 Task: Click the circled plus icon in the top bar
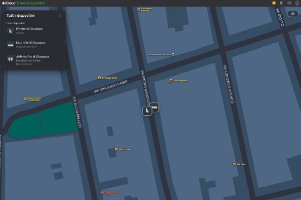282,3
